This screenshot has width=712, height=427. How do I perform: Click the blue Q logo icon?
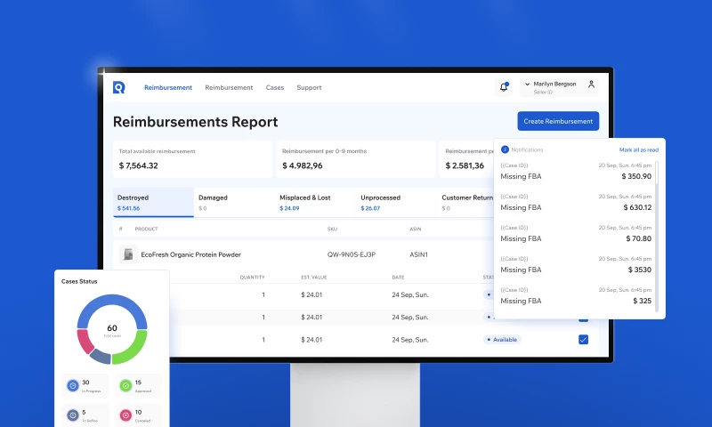coord(119,87)
